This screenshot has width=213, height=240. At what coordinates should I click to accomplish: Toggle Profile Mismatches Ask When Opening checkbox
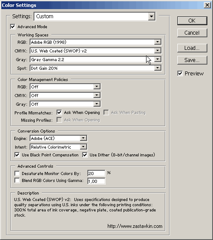click(x=59, y=113)
